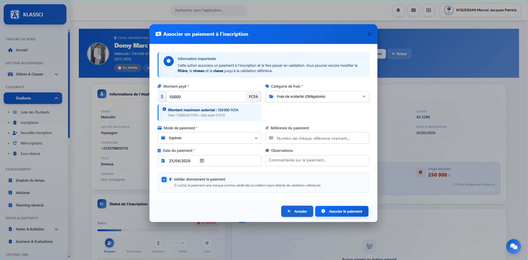This screenshot has height=260, width=528.
Task: Click the 250 000 solde restant value
Action: tap(437, 175)
